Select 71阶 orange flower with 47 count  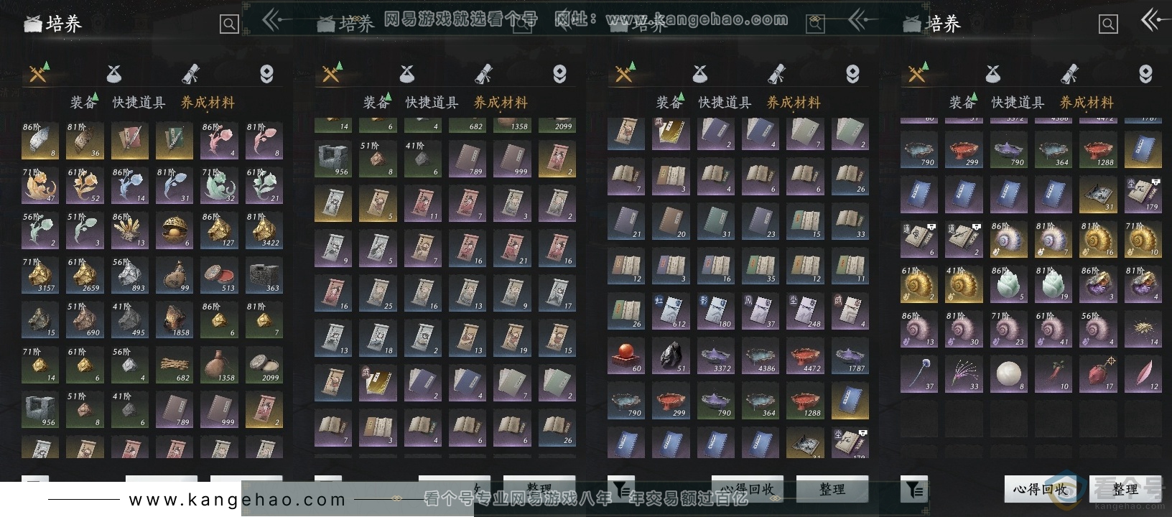(x=39, y=185)
